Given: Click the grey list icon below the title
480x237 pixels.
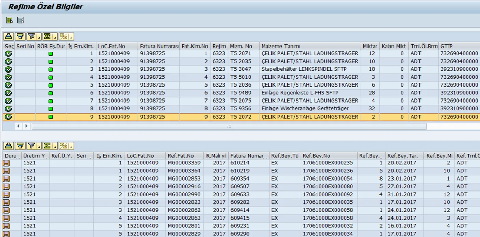Looking at the screenshot, I should click(x=21, y=21).
